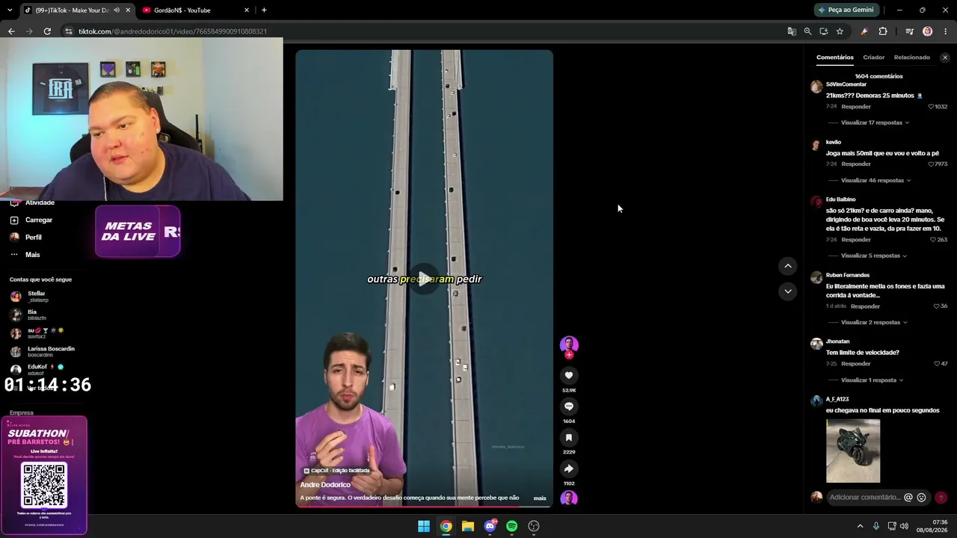The height and width of the screenshot is (538, 957).
Task: Open Spotify from taskbar
Action: (x=512, y=526)
